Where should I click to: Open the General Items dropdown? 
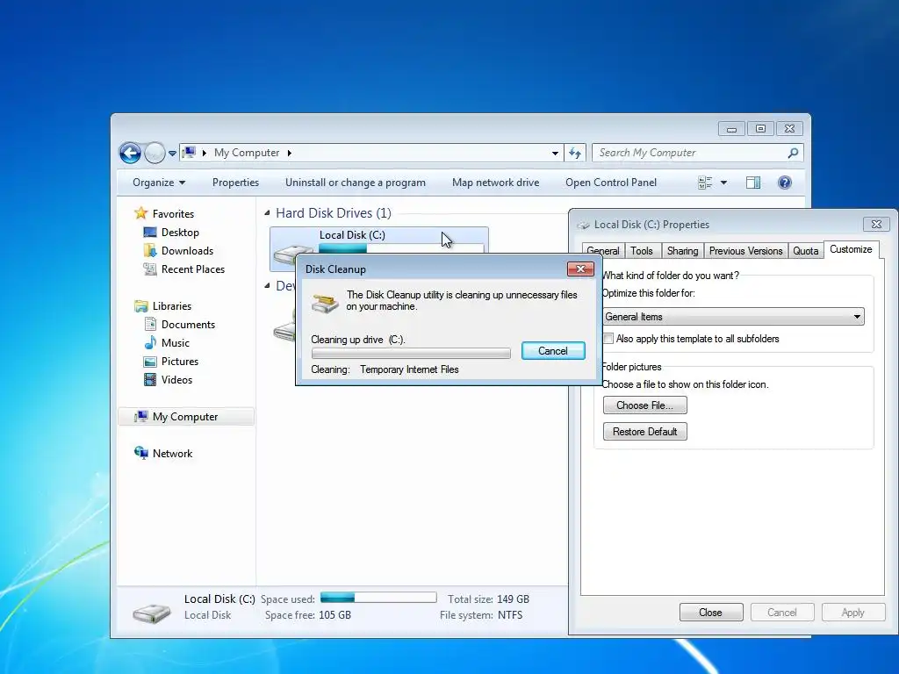click(733, 316)
